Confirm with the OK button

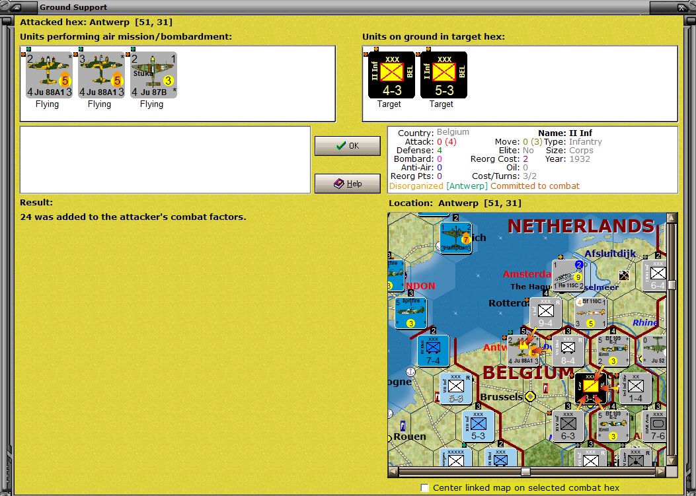pos(348,145)
